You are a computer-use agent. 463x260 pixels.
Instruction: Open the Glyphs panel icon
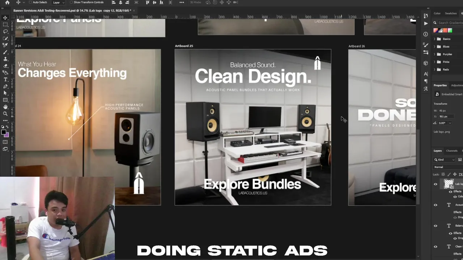[426, 88]
